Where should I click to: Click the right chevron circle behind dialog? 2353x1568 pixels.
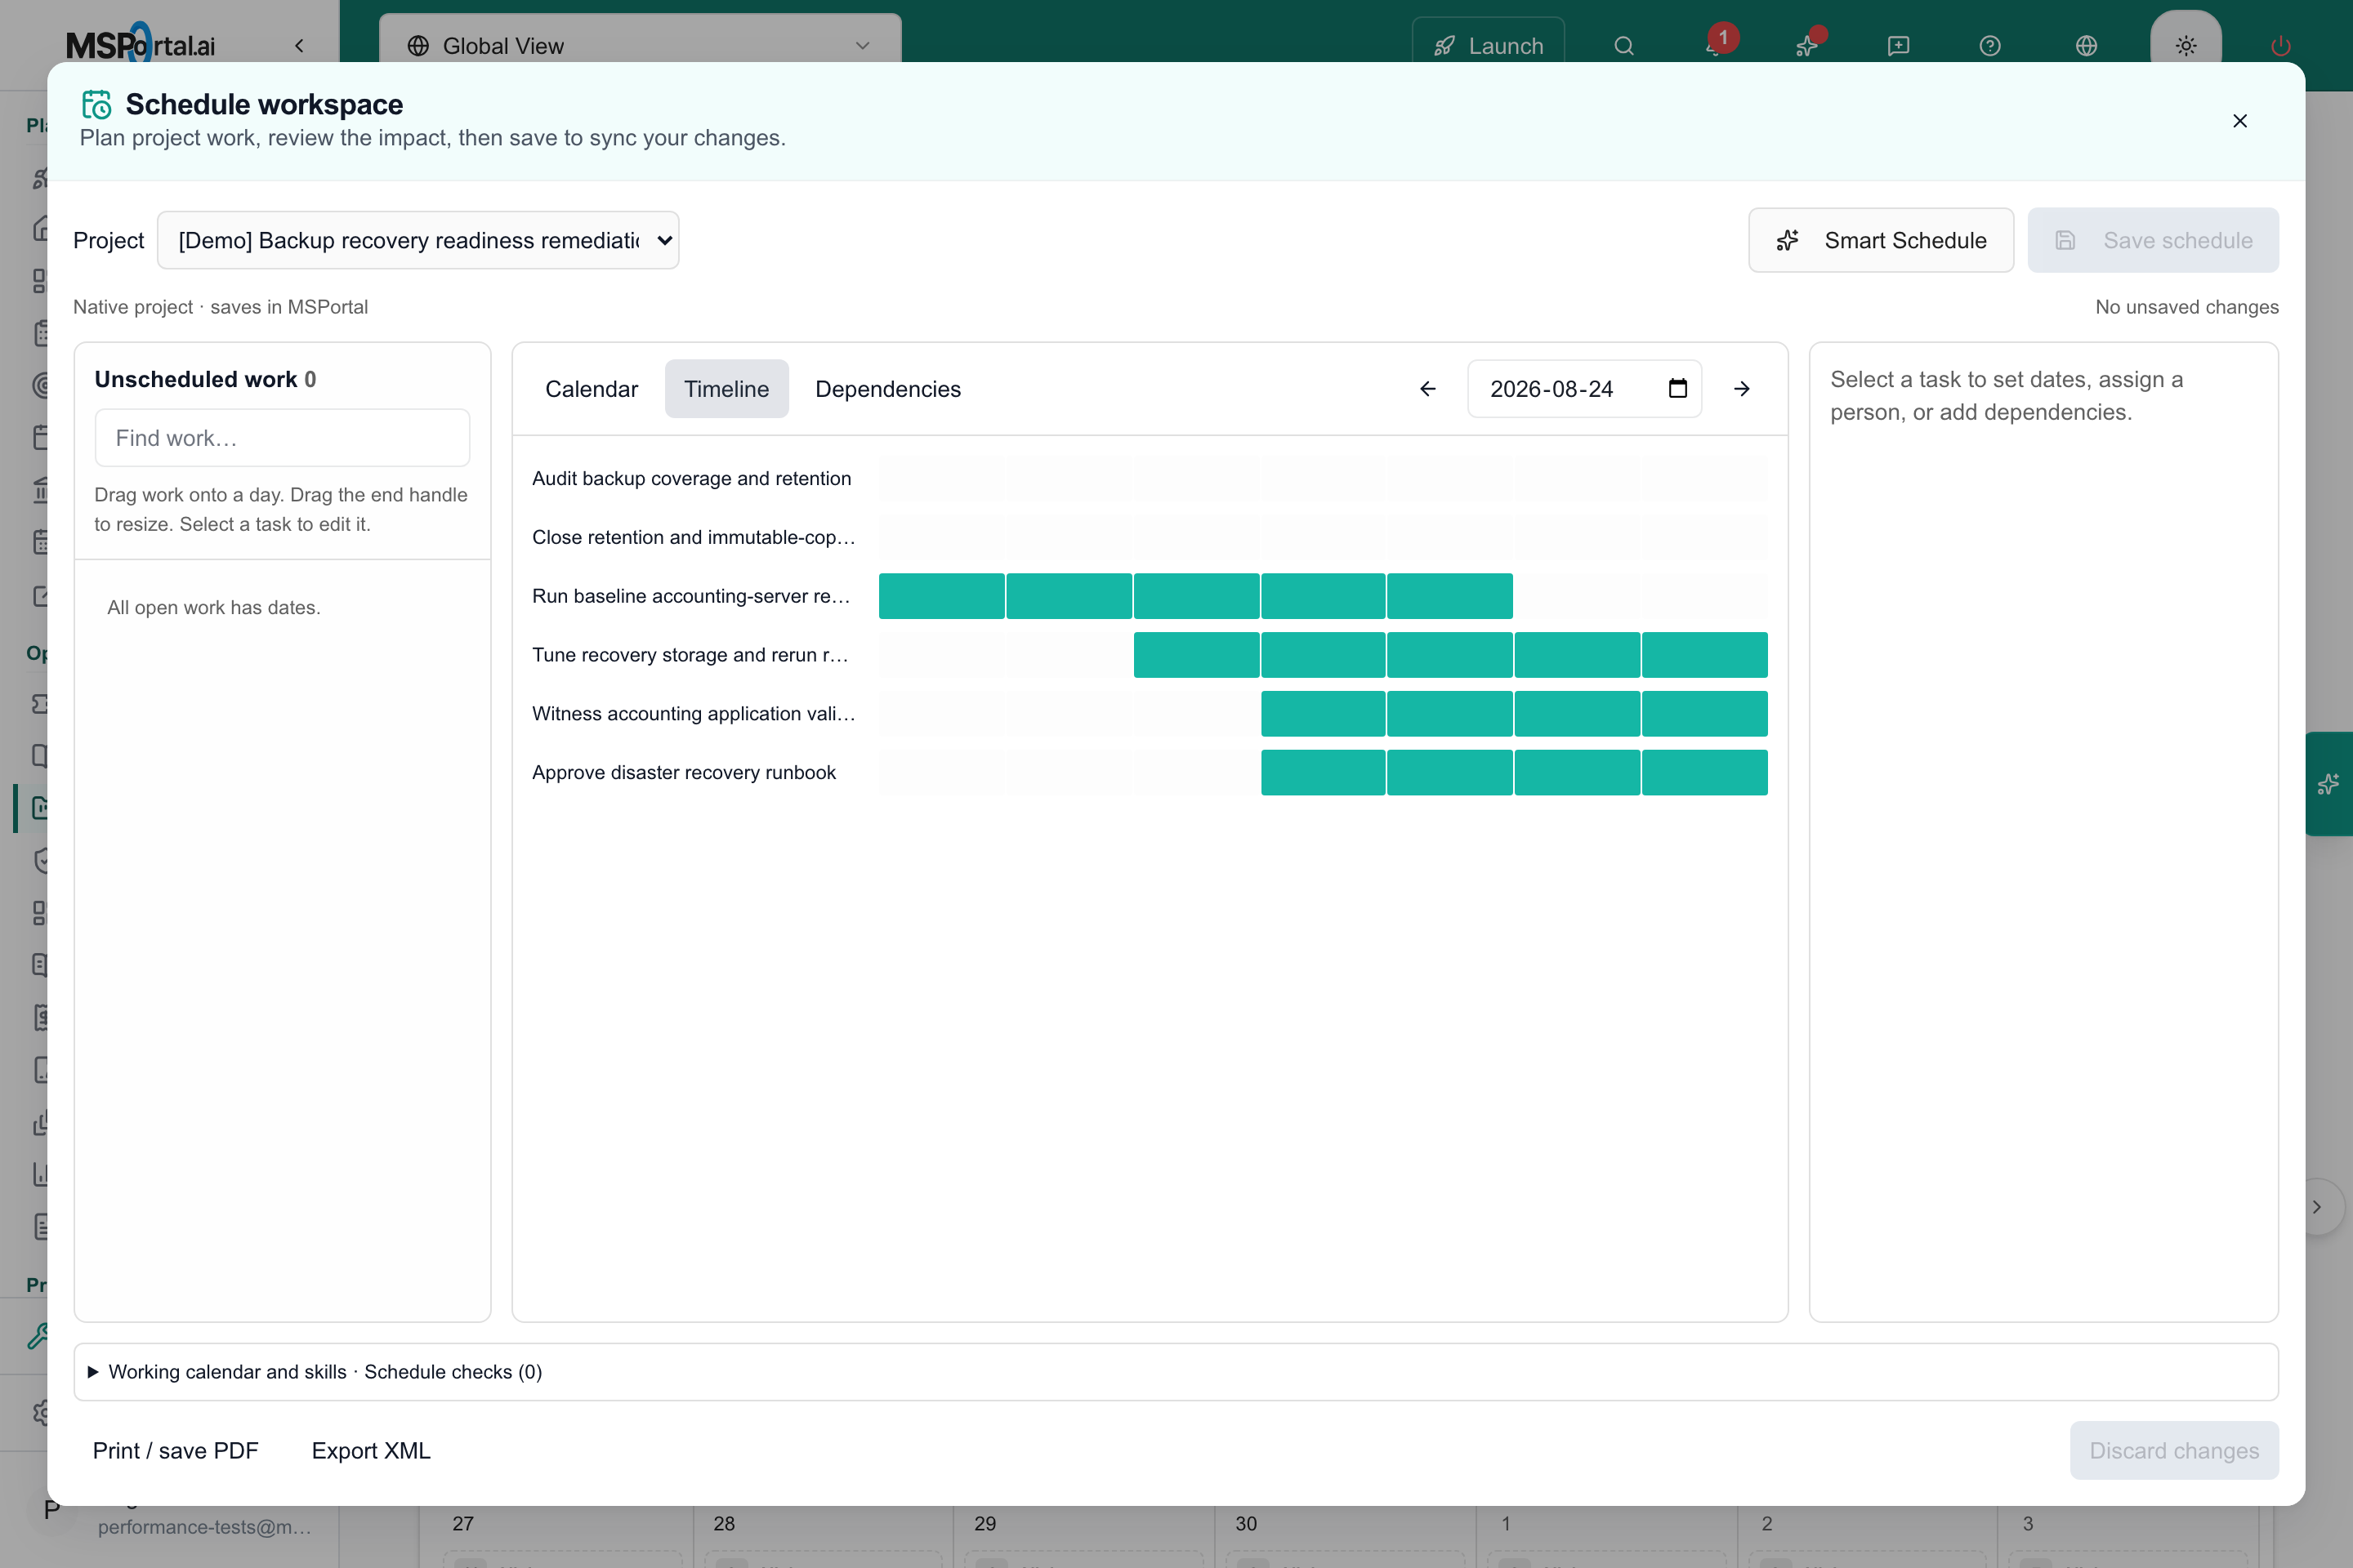click(2317, 1207)
